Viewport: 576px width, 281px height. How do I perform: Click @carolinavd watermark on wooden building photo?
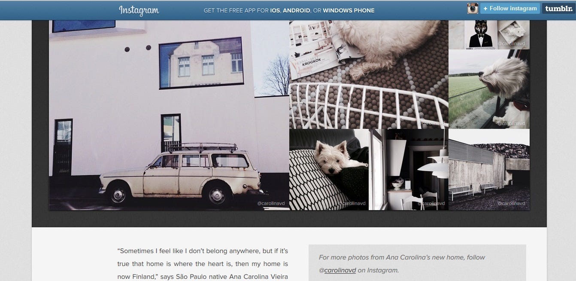click(511, 203)
